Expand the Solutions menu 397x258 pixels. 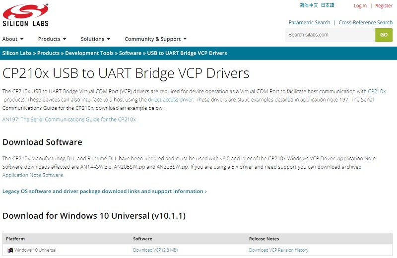coord(95,39)
